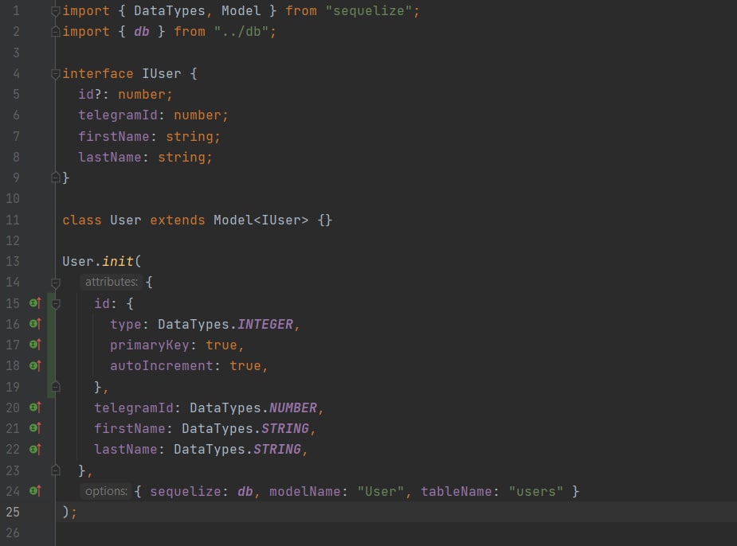Screen dimensions: 737x546
Task: Click telegramId property in the interface
Action: point(117,115)
